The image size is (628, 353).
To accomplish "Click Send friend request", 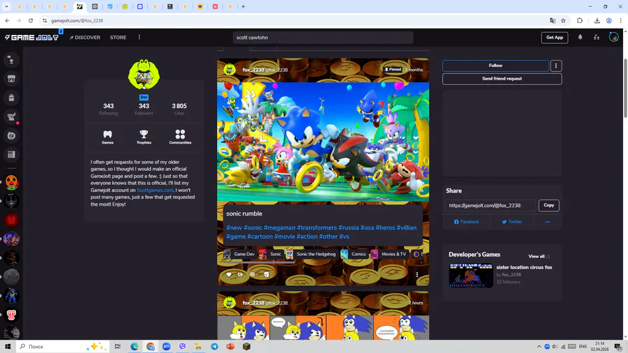I will tap(502, 79).
